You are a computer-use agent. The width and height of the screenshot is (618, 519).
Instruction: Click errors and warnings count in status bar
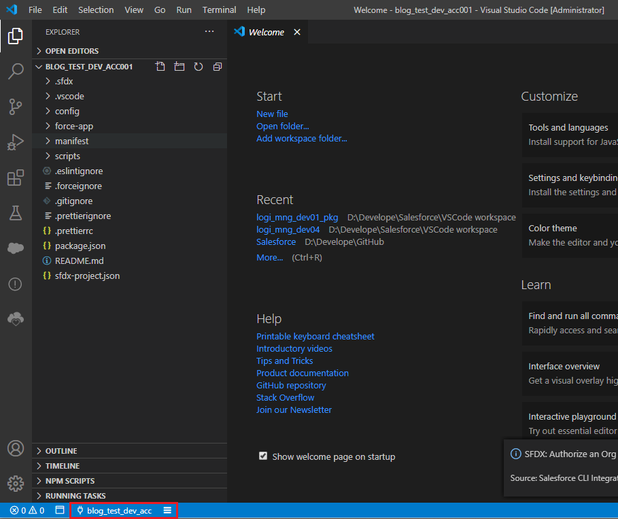27,511
